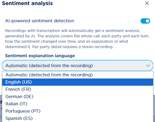This screenshot has width=155, height=122.
Task: Pick Spanish (ES) from the language list
Action: click(x=78, y=118)
